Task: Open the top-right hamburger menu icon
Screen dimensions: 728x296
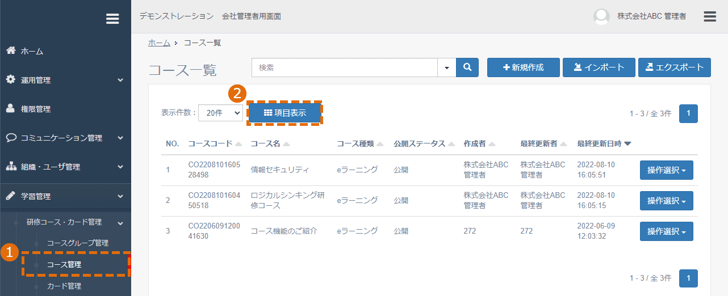Action: point(710,16)
